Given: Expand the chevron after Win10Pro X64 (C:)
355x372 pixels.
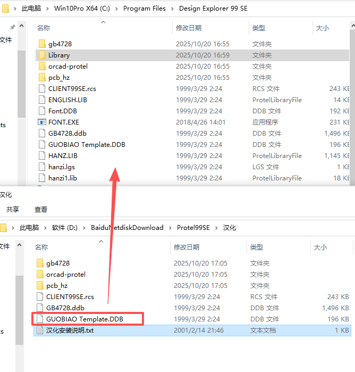Looking at the screenshot, I should (116, 9).
